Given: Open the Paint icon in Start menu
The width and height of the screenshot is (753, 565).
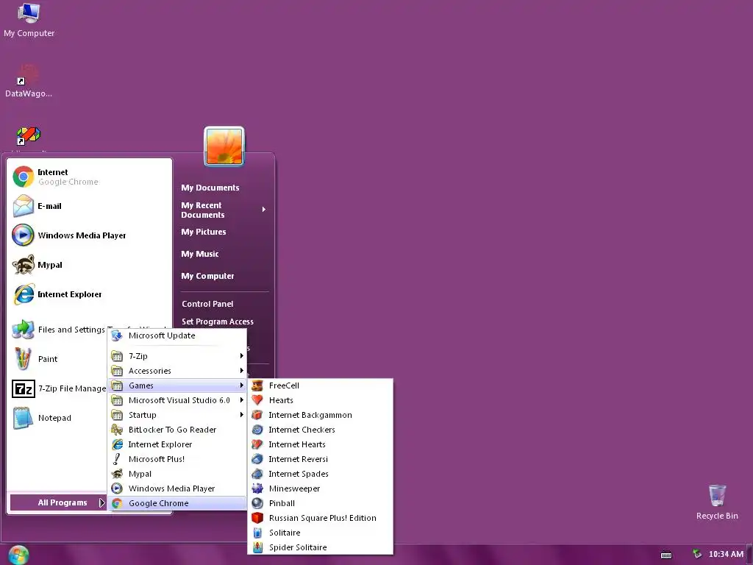Looking at the screenshot, I should [23, 359].
